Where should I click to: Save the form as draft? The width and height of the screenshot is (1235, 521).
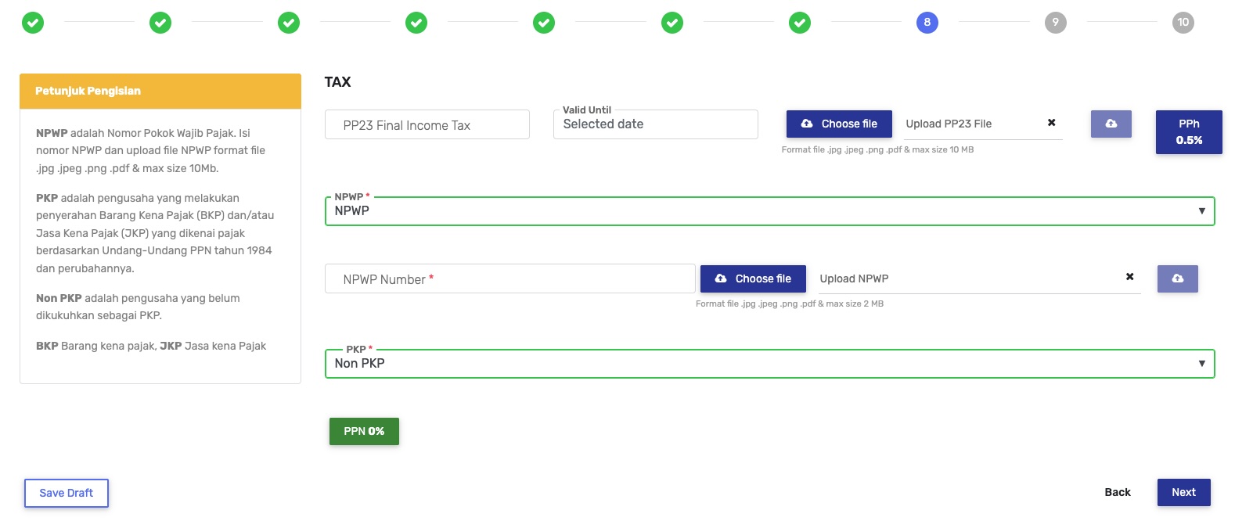(67, 493)
